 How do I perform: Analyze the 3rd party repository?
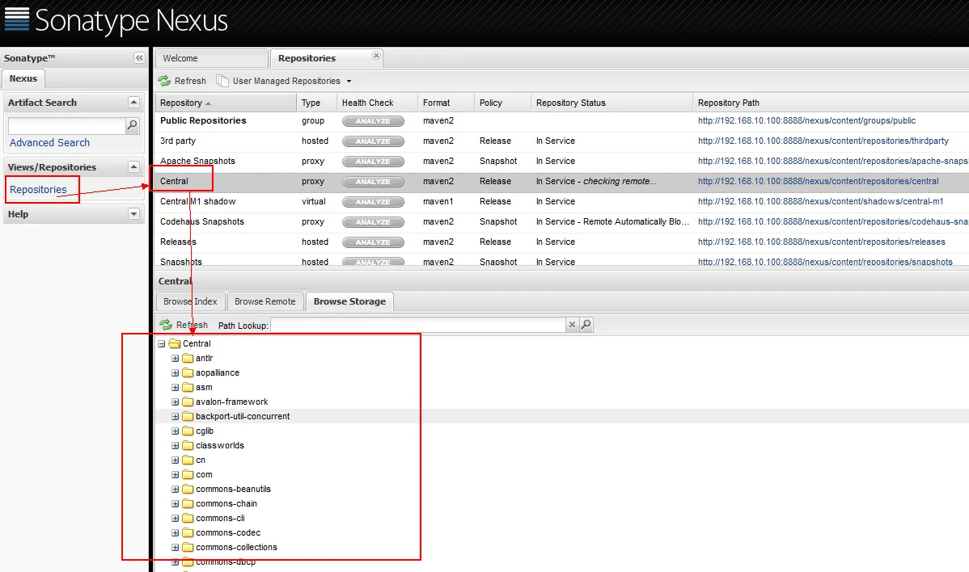click(373, 141)
